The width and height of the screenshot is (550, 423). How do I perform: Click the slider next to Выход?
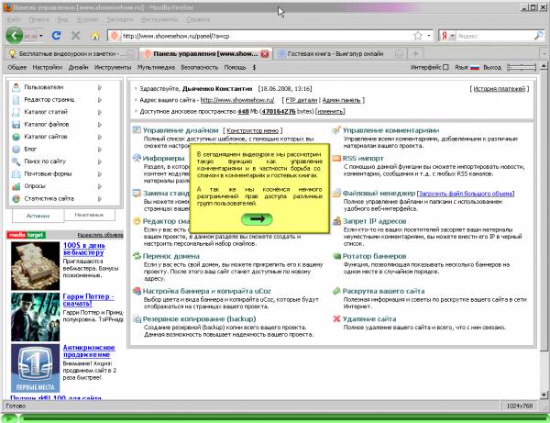[522, 67]
